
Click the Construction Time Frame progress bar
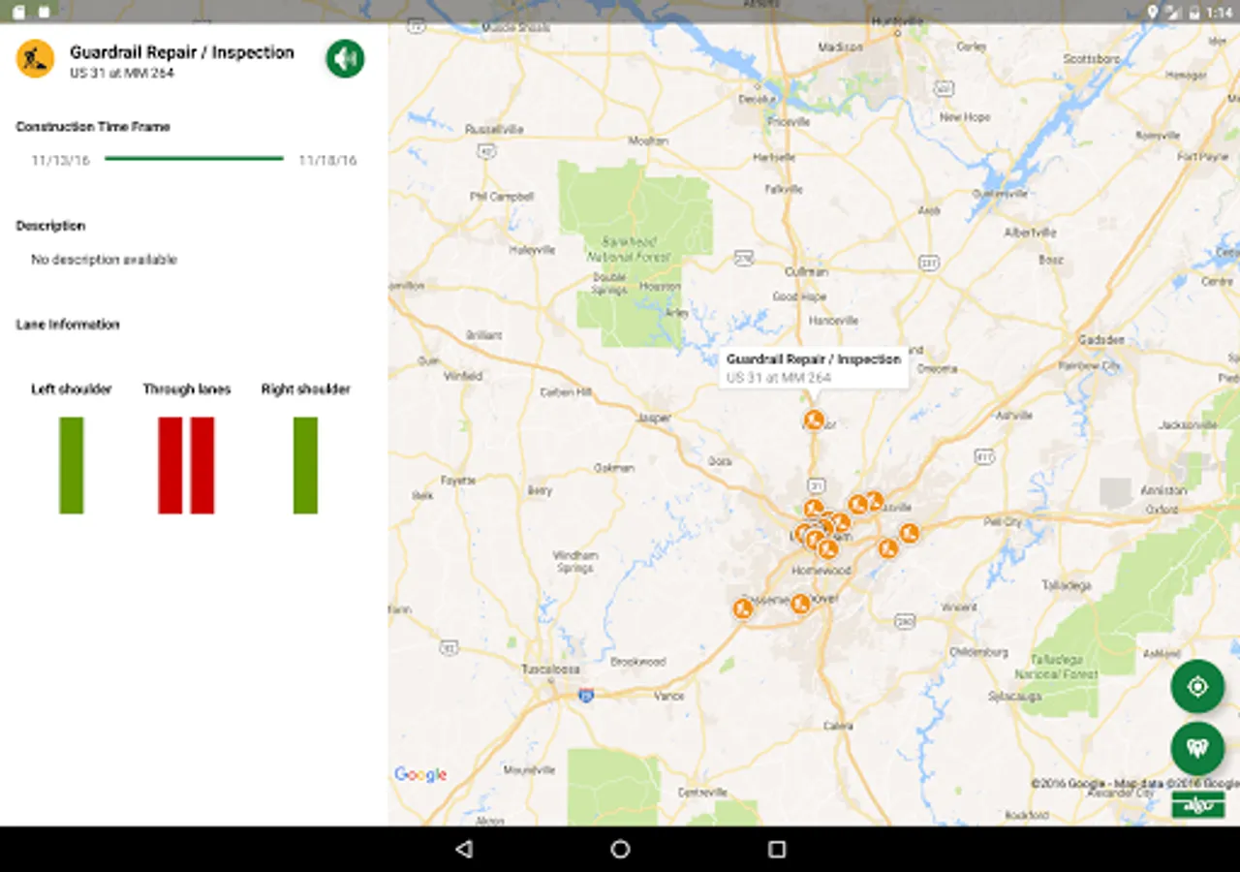tap(194, 158)
